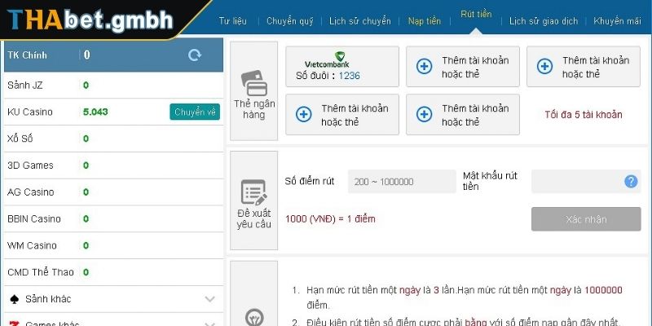Select the Sảnh JZ row
Image resolution: width=652 pixels, height=326 pixels.
[113, 86]
